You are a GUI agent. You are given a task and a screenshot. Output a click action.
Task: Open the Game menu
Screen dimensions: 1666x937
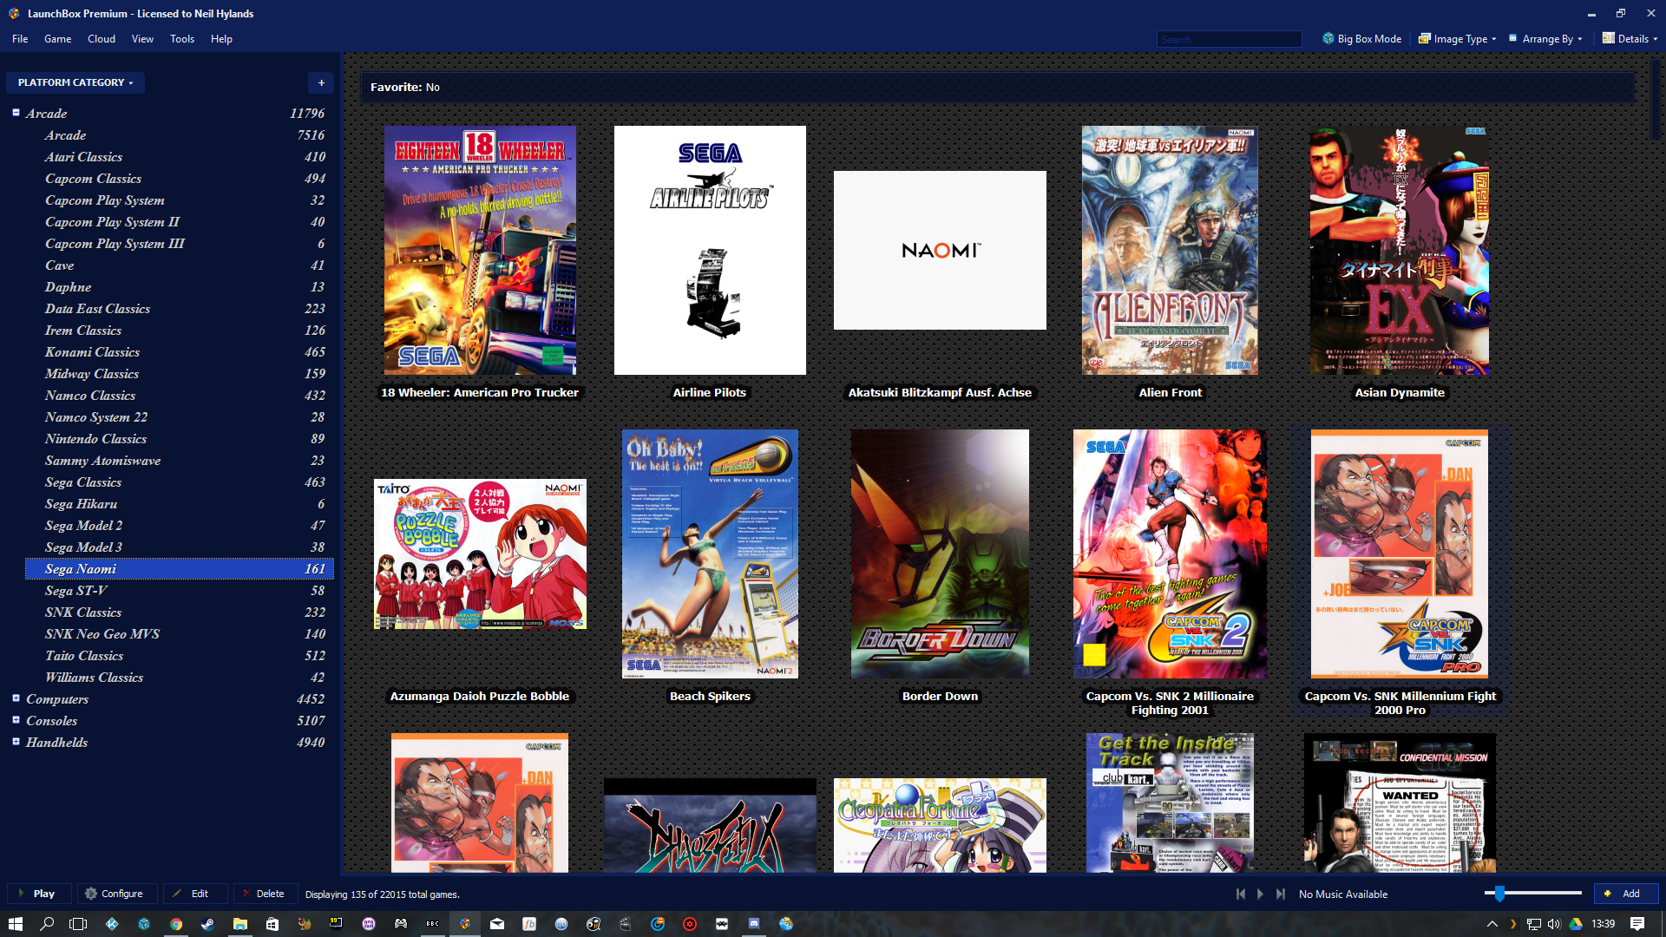(x=58, y=39)
